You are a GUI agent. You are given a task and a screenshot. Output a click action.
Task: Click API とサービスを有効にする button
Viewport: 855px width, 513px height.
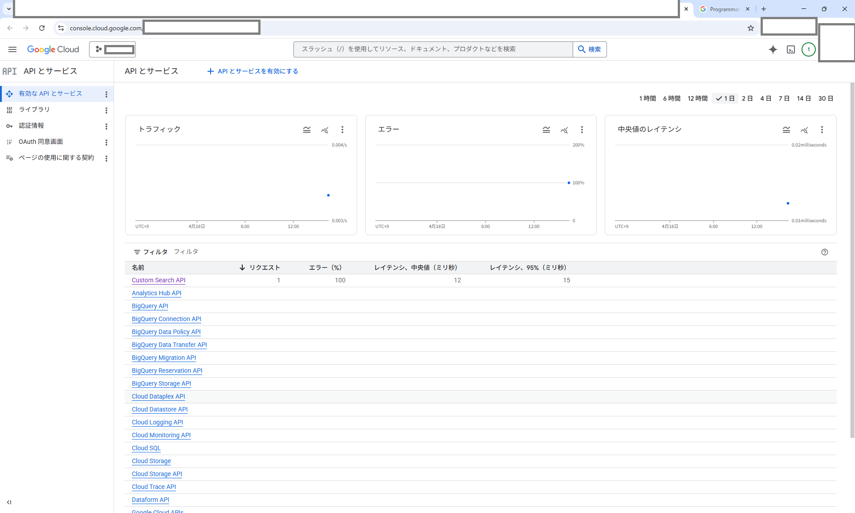pos(252,71)
